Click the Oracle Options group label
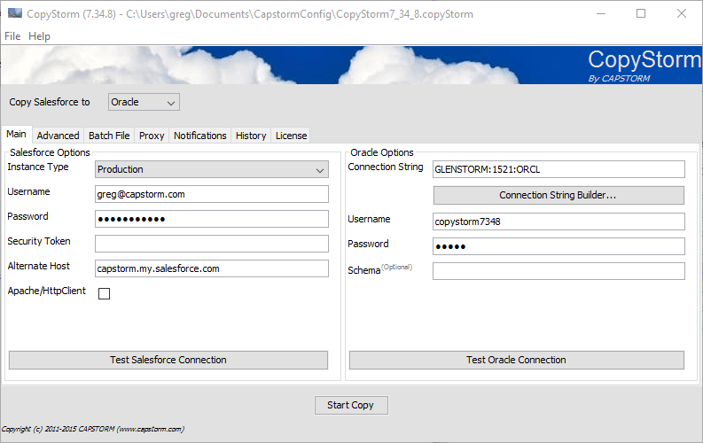 point(382,152)
